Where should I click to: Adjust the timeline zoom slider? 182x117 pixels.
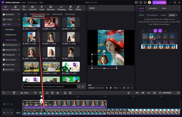click(x=170, y=93)
